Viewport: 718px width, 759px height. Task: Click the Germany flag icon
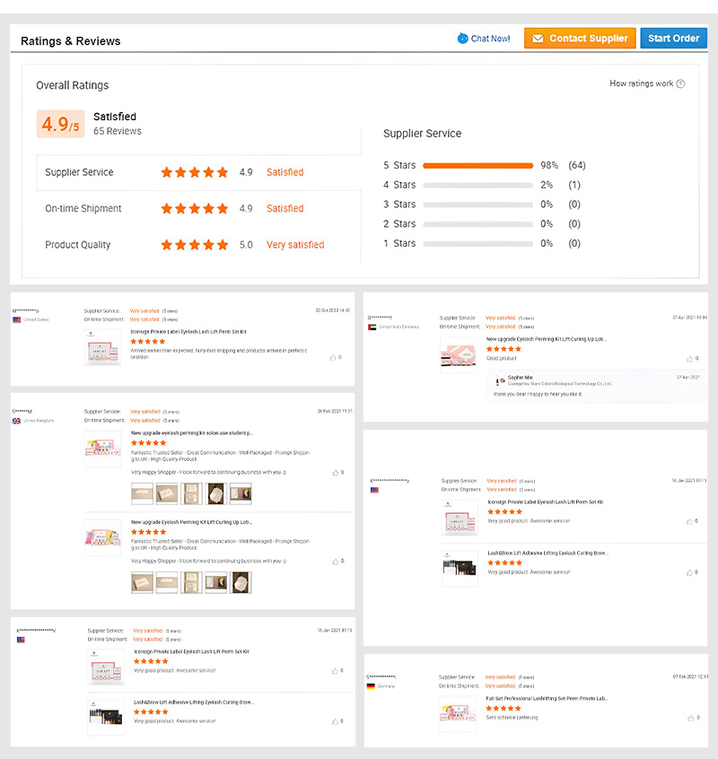371,686
